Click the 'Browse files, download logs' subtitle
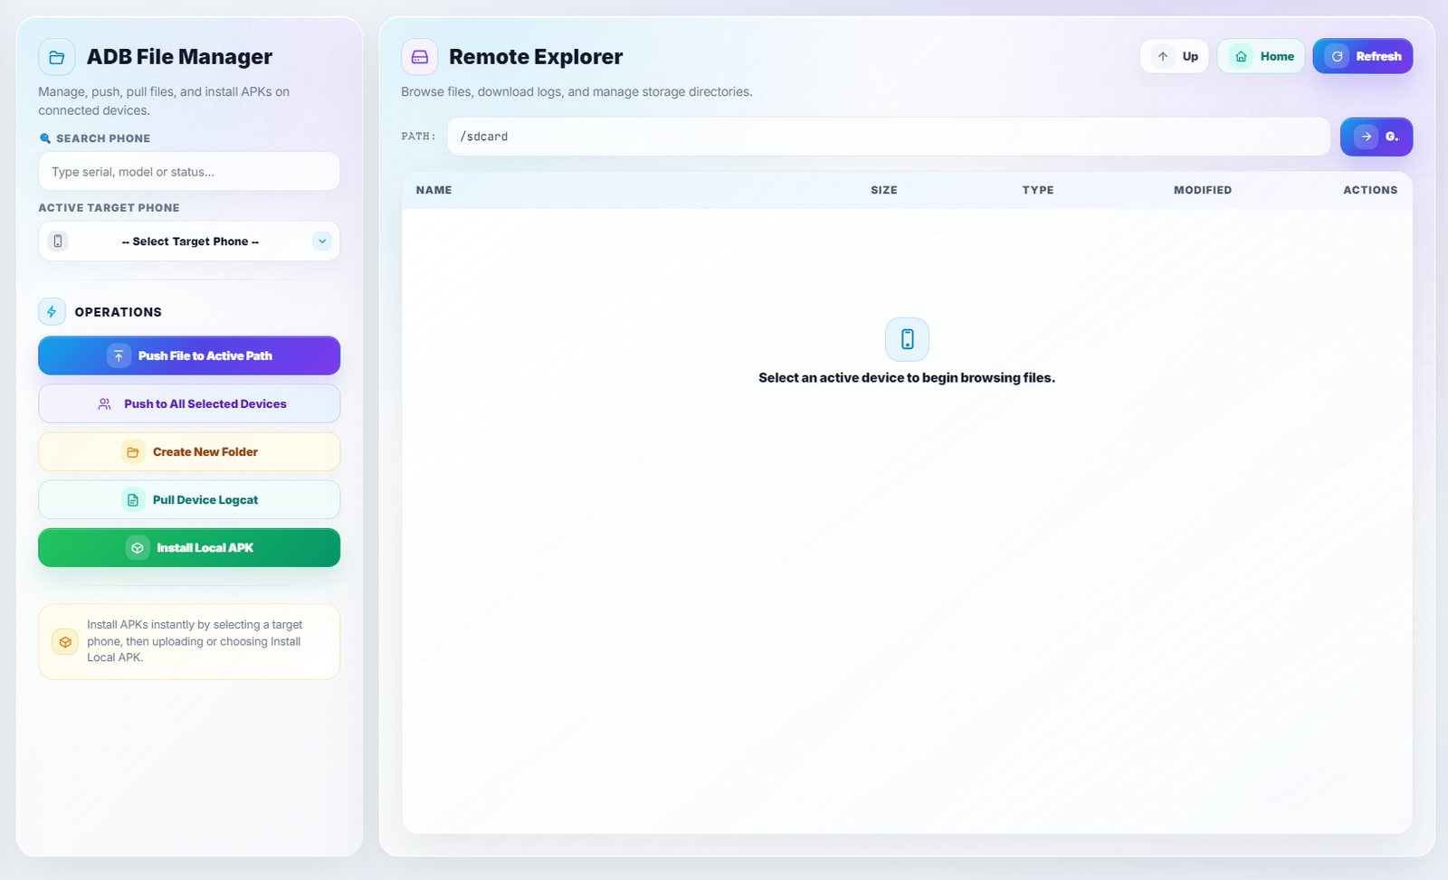 (576, 92)
